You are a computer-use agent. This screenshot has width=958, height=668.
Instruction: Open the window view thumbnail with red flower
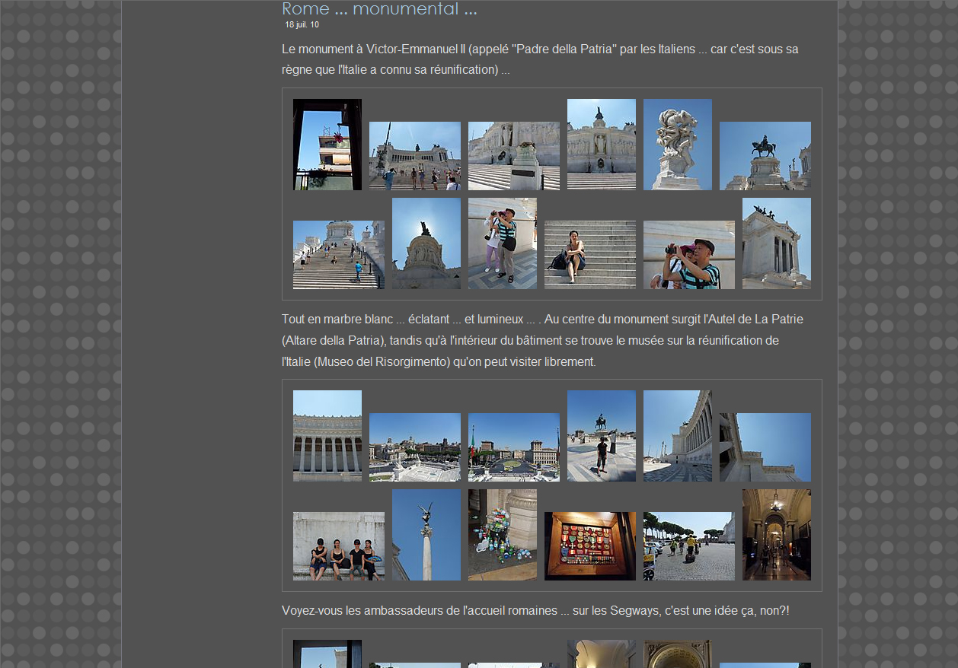(327, 145)
